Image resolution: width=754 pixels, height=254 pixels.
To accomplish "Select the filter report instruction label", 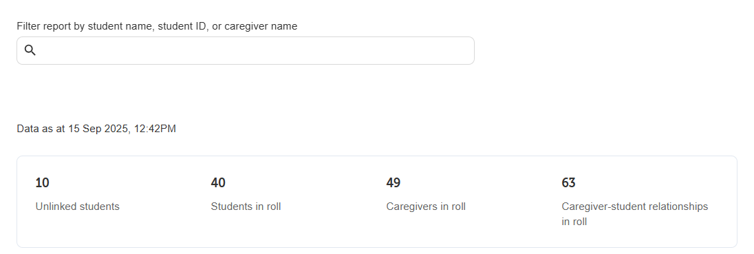I will [x=157, y=26].
